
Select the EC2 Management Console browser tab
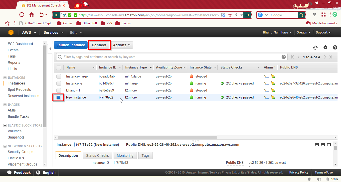[43, 5]
